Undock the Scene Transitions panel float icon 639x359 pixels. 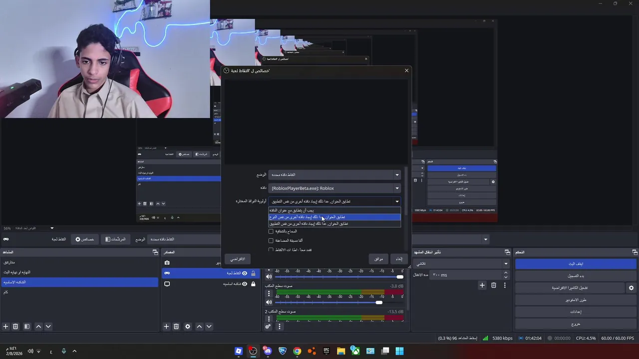tap(507, 252)
